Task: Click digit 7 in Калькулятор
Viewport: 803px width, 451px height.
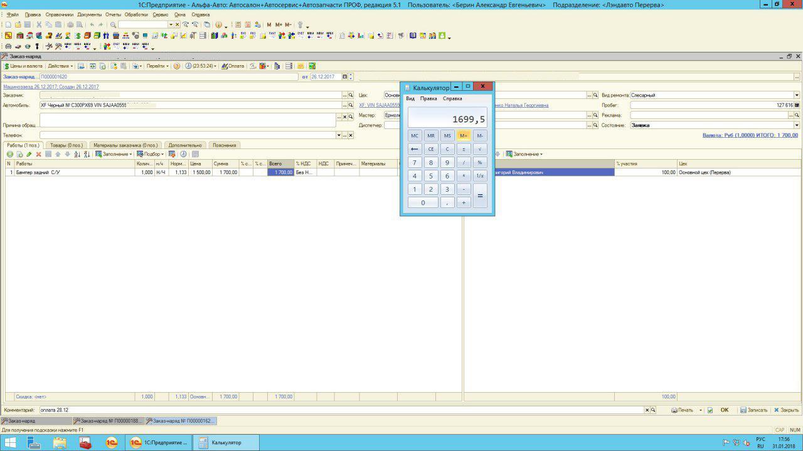Action: tap(414, 163)
